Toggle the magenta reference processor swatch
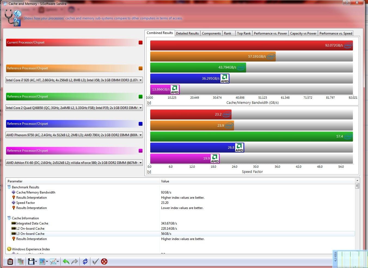 pyautogui.click(x=140, y=151)
